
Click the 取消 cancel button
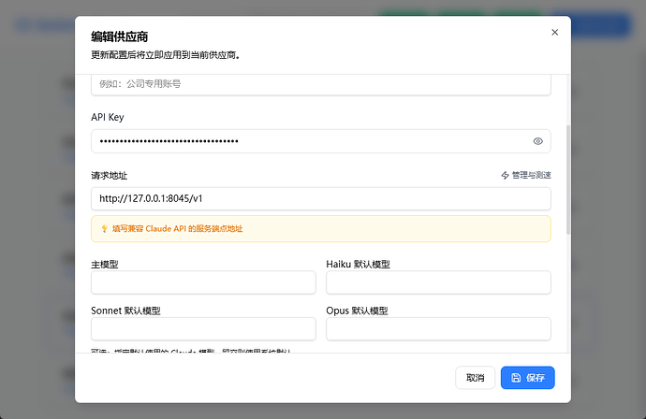475,378
